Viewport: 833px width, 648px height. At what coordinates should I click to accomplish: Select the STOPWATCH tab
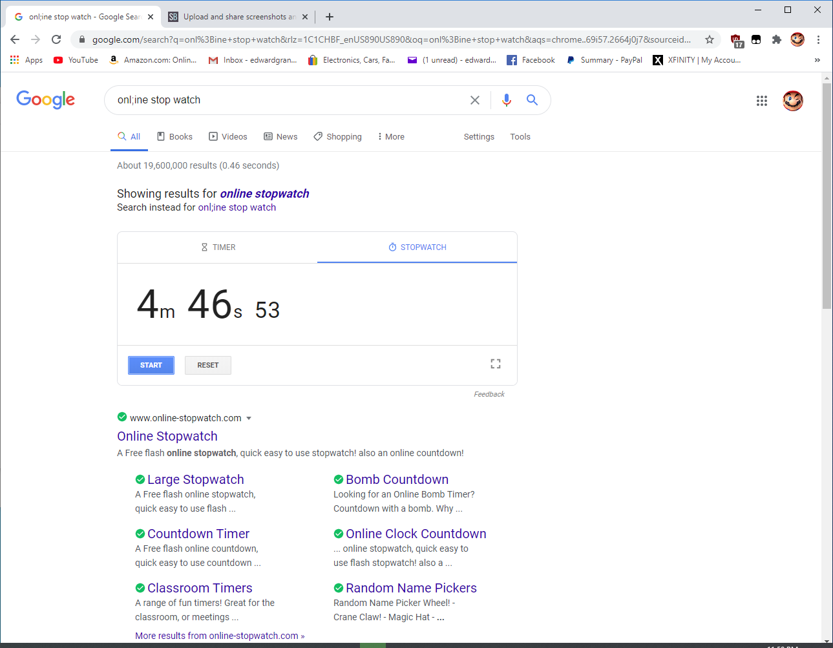pos(417,247)
